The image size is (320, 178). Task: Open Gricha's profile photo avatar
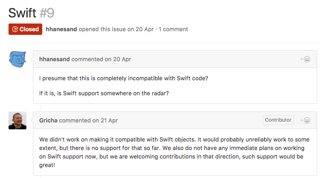click(17, 120)
